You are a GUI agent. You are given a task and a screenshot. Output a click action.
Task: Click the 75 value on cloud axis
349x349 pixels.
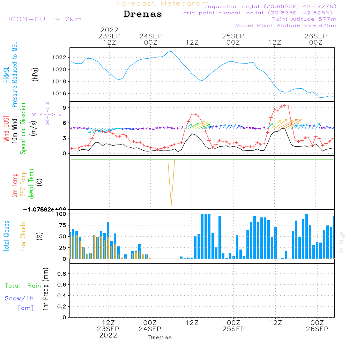(63, 225)
